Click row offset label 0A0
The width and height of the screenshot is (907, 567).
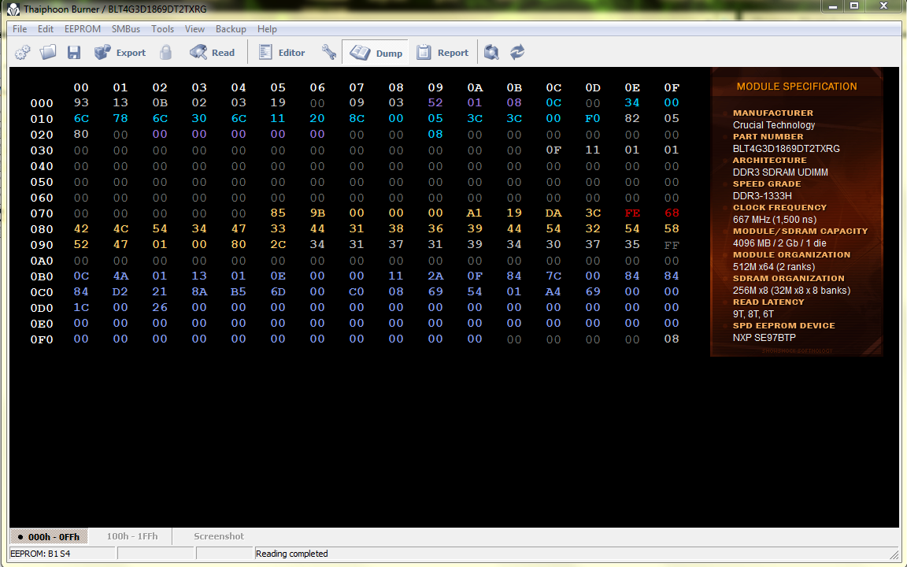42,261
